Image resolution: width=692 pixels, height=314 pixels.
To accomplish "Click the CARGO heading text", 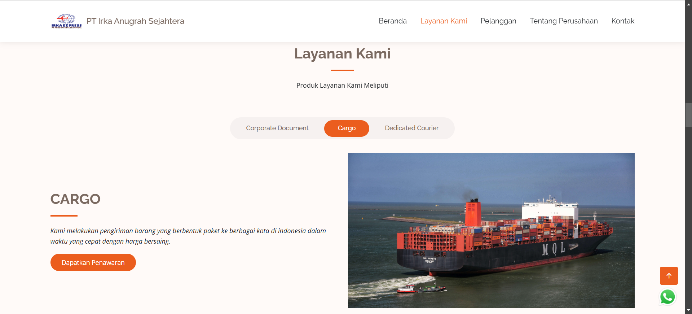I will pos(75,199).
